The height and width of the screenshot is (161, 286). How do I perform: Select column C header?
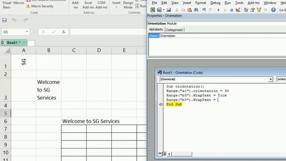click(x=74, y=50)
